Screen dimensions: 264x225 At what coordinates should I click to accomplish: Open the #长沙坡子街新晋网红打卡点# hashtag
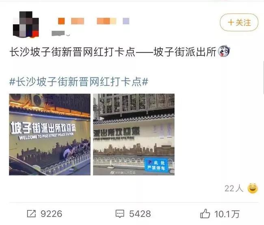[79, 82]
